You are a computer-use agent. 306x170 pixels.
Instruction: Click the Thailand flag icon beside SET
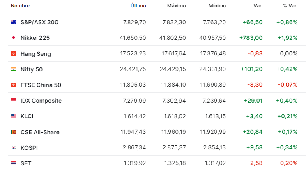(14, 163)
